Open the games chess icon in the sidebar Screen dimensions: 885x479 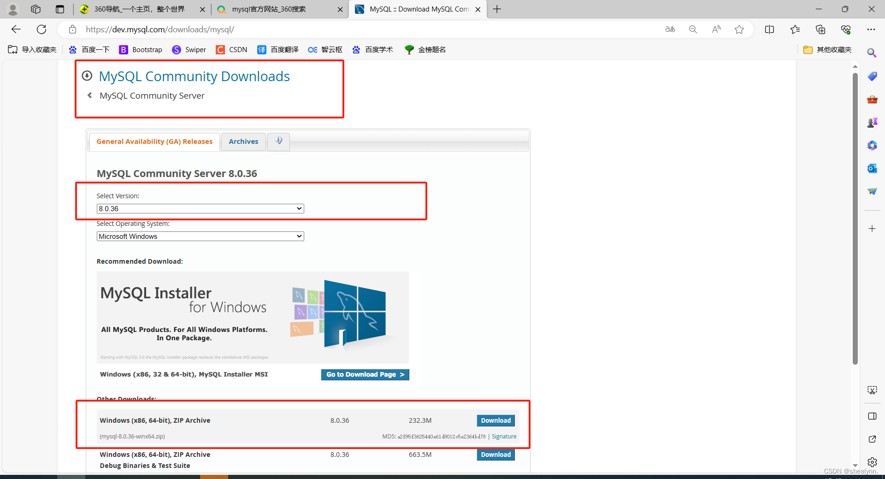[x=872, y=122]
